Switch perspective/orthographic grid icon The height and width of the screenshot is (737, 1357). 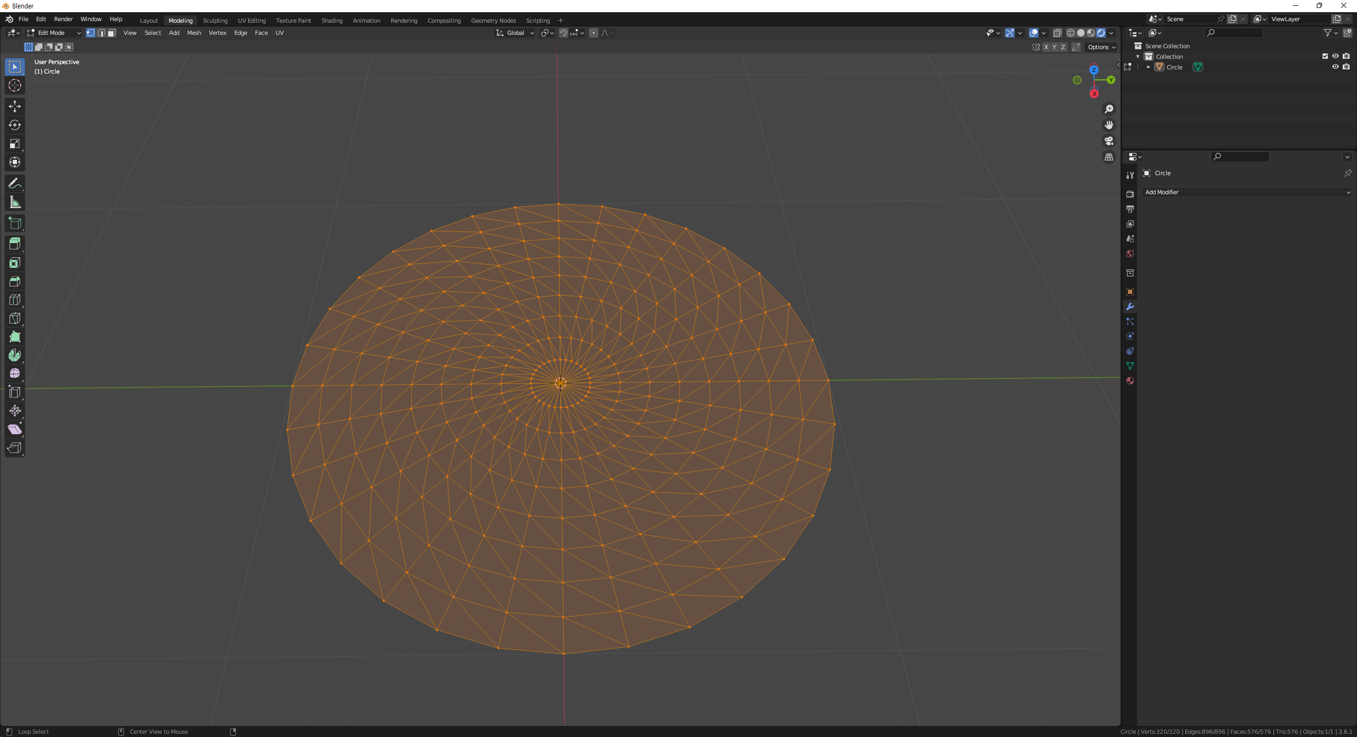click(1108, 157)
